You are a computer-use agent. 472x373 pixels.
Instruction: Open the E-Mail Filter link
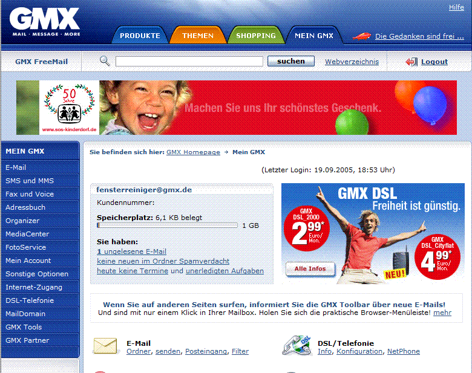pos(240,351)
